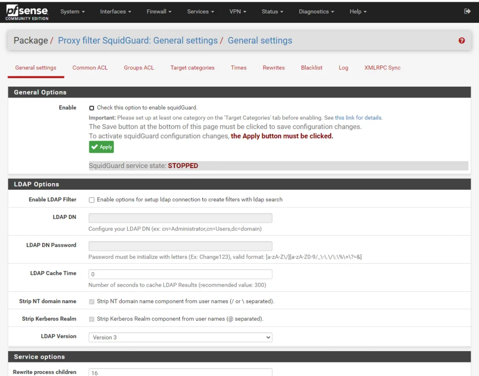Open the XMLRPC Sync tab
The width and height of the screenshot is (479, 376).
coord(382,67)
